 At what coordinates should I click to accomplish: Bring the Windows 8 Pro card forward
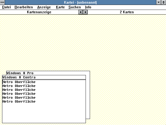48,73
